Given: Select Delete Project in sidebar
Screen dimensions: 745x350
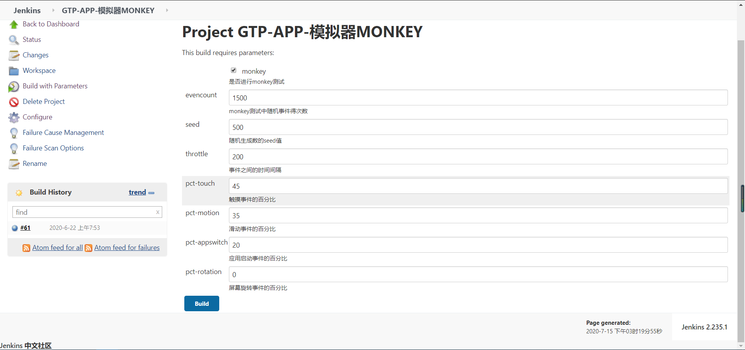Looking at the screenshot, I should click(44, 102).
